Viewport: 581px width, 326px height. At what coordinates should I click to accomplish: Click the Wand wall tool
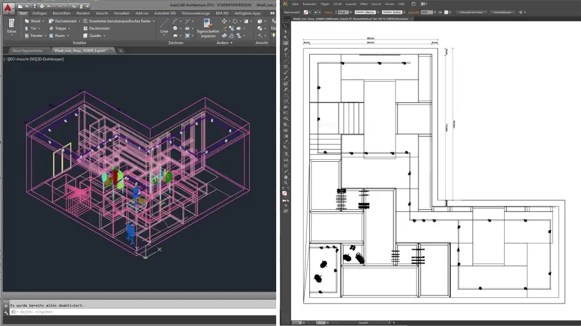pos(35,21)
